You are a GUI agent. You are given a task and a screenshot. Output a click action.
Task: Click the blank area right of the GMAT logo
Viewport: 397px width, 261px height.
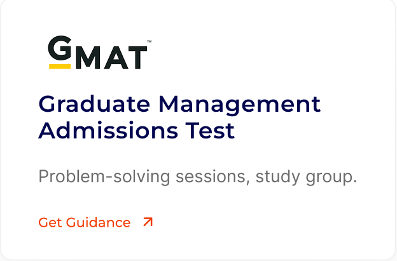point(267,54)
